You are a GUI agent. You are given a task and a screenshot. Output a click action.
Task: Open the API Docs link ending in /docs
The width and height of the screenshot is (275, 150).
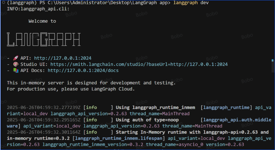click(x=83, y=70)
